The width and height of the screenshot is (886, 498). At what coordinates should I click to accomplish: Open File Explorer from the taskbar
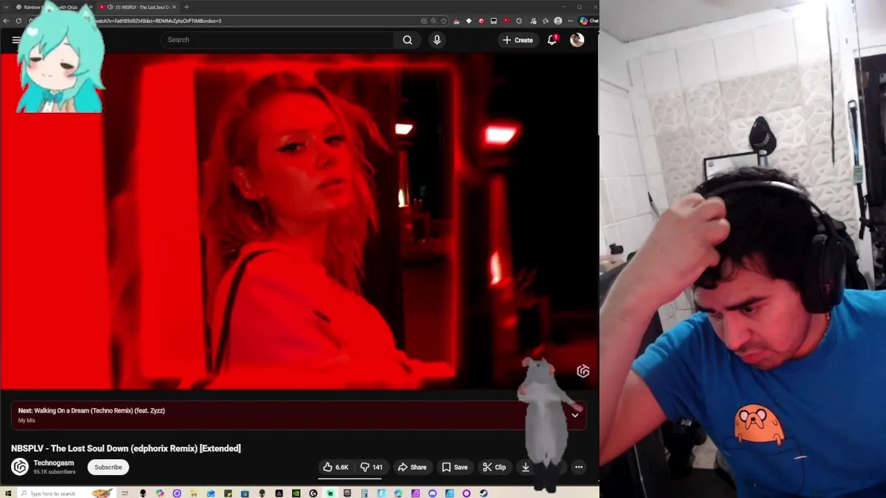click(193, 493)
